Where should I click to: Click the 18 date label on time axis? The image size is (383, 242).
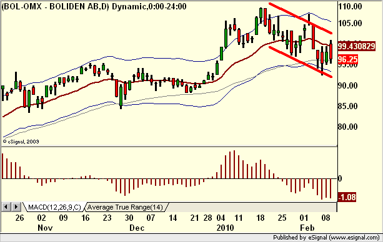(260, 218)
